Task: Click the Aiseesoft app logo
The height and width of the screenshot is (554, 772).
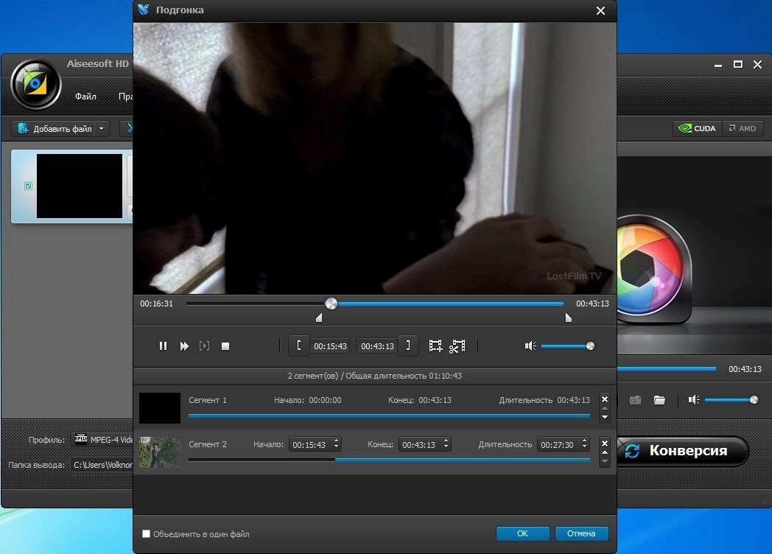Action: (36, 84)
